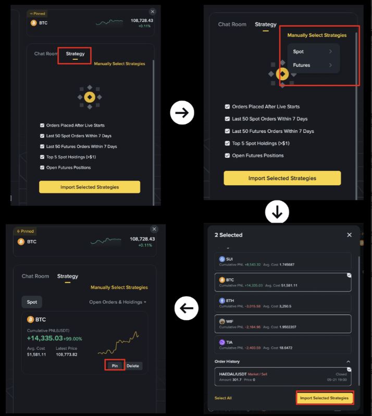Toggle Open Futures Positions checkbox, top-right panel
The width and height of the screenshot is (372, 416).
point(227,156)
